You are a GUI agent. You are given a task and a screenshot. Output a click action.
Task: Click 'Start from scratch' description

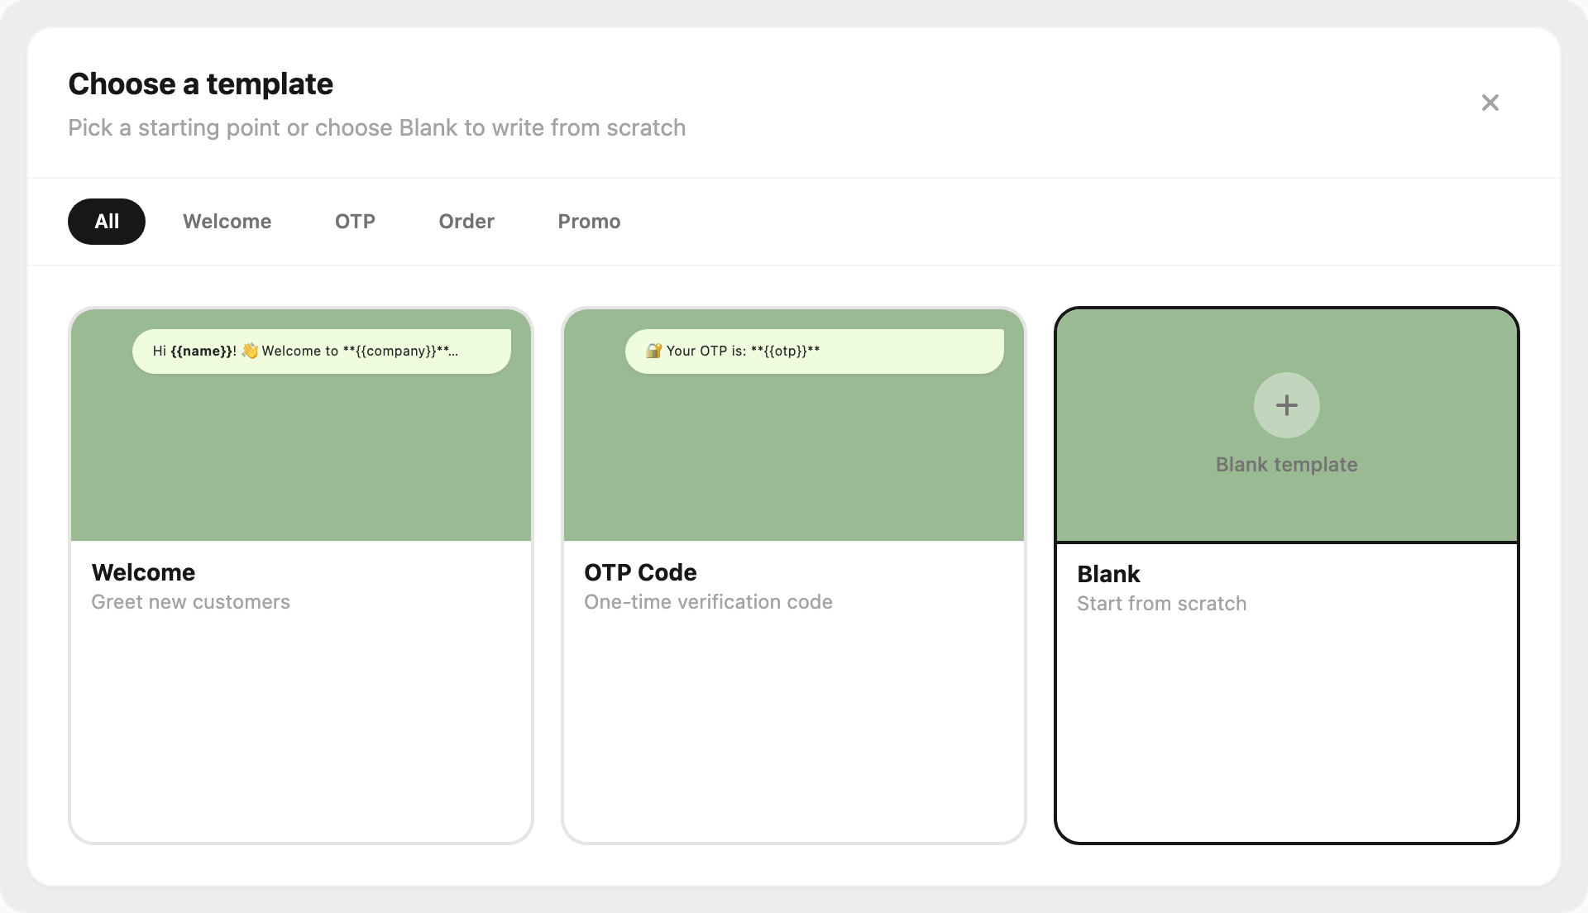click(x=1161, y=604)
